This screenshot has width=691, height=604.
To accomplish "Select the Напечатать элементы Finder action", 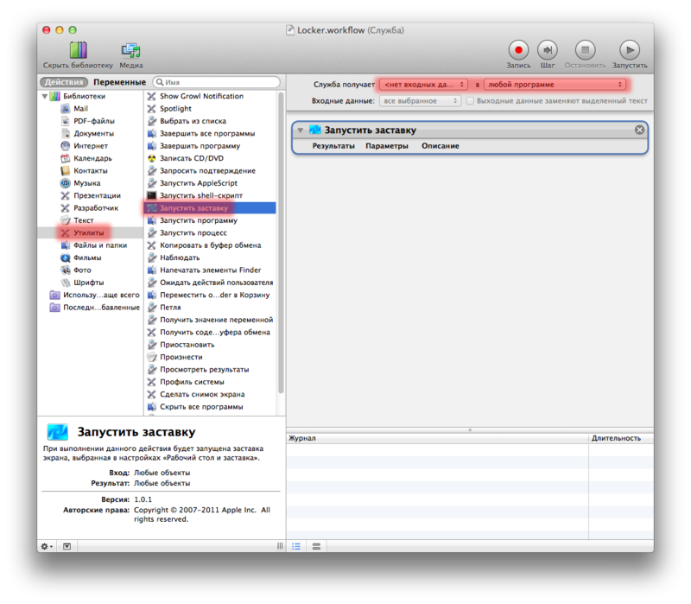I will click(x=210, y=270).
